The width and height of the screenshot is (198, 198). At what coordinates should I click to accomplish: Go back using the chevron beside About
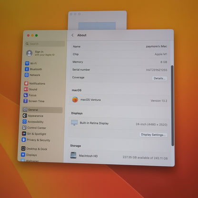tap(72, 35)
